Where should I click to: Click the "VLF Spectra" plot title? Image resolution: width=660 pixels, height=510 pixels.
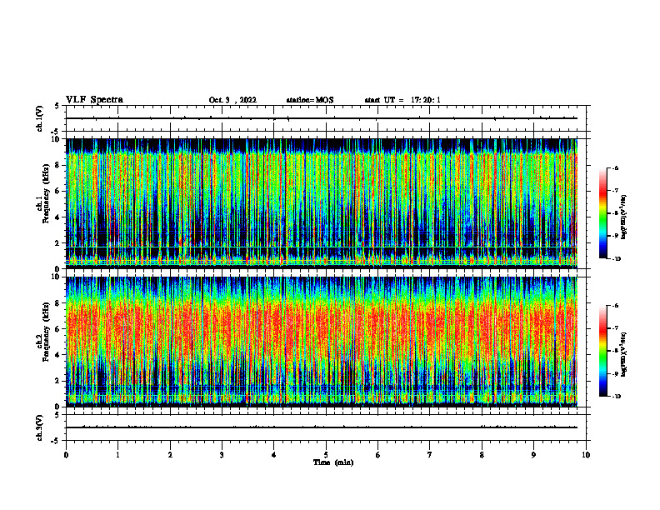click(94, 100)
